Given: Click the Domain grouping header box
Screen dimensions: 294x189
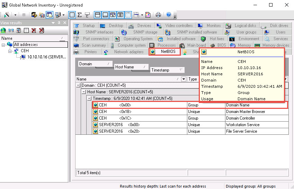Looking at the screenshot, I should point(95,64).
